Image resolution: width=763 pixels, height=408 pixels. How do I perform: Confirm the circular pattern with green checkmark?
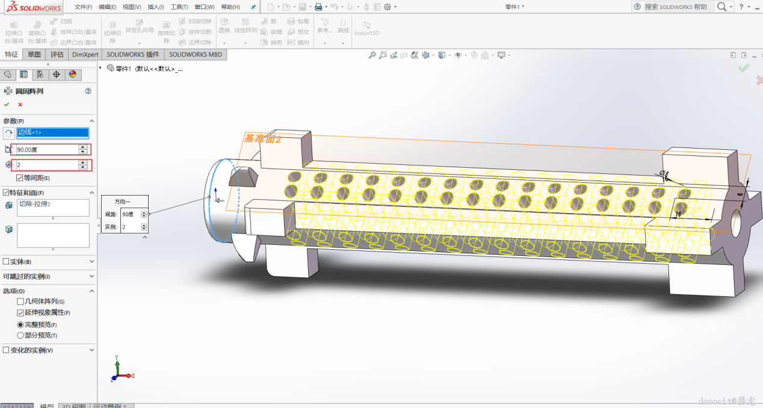pos(7,105)
